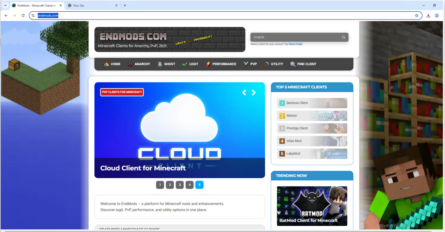The height and width of the screenshot is (232, 445).
Task: Select slide 4 pagination button
Action: 189,185
